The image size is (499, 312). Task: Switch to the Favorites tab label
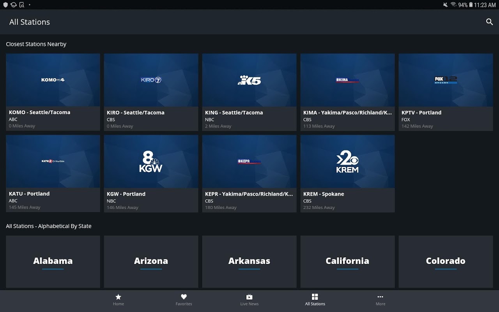pyautogui.click(x=184, y=304)
